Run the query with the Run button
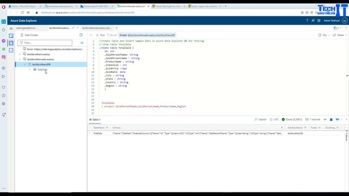 click(x=100, y=35)
